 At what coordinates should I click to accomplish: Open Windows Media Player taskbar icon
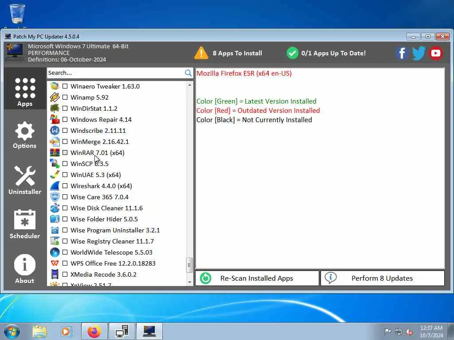[x=66, y=332]
